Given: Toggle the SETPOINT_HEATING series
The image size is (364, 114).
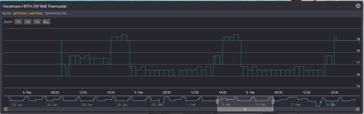Looking at the screenshot, I should pyautogui.click(x=28, y=14).
